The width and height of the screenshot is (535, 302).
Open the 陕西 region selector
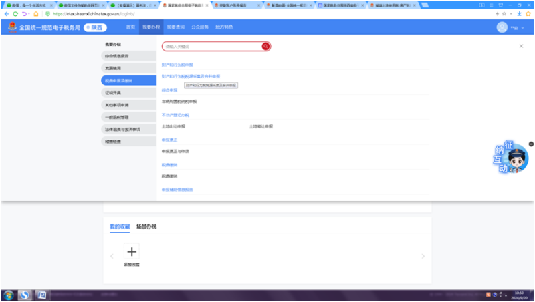94,27
